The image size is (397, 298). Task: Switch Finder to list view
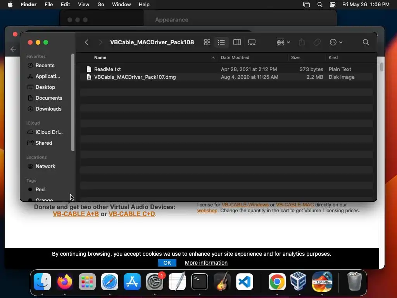[221, 42]
